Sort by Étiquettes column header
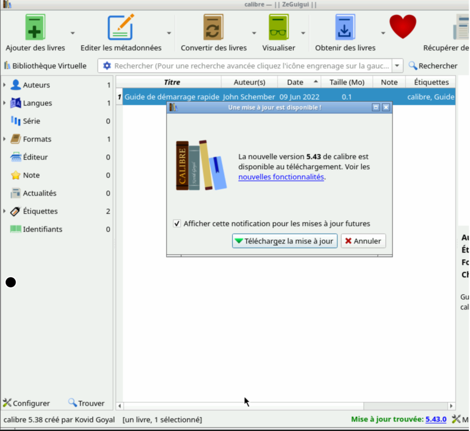 point(431,82)
